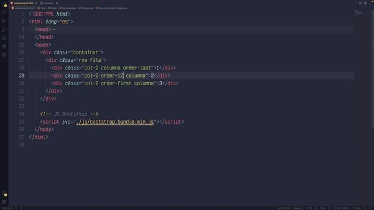374x210 pixels.
Task: Click the opening <body> tag on line 25
Action: [43, 45]
